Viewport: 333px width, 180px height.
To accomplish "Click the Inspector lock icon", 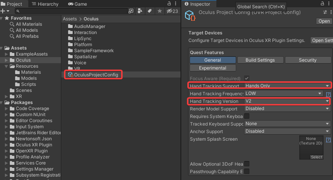I will pyautogui.click(x=322, y=4).
